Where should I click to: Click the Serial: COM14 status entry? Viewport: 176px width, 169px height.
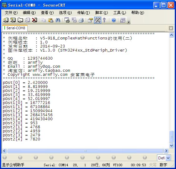click(x=56, y=165)
